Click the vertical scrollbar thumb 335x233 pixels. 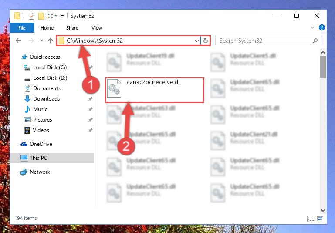point(323,67)
